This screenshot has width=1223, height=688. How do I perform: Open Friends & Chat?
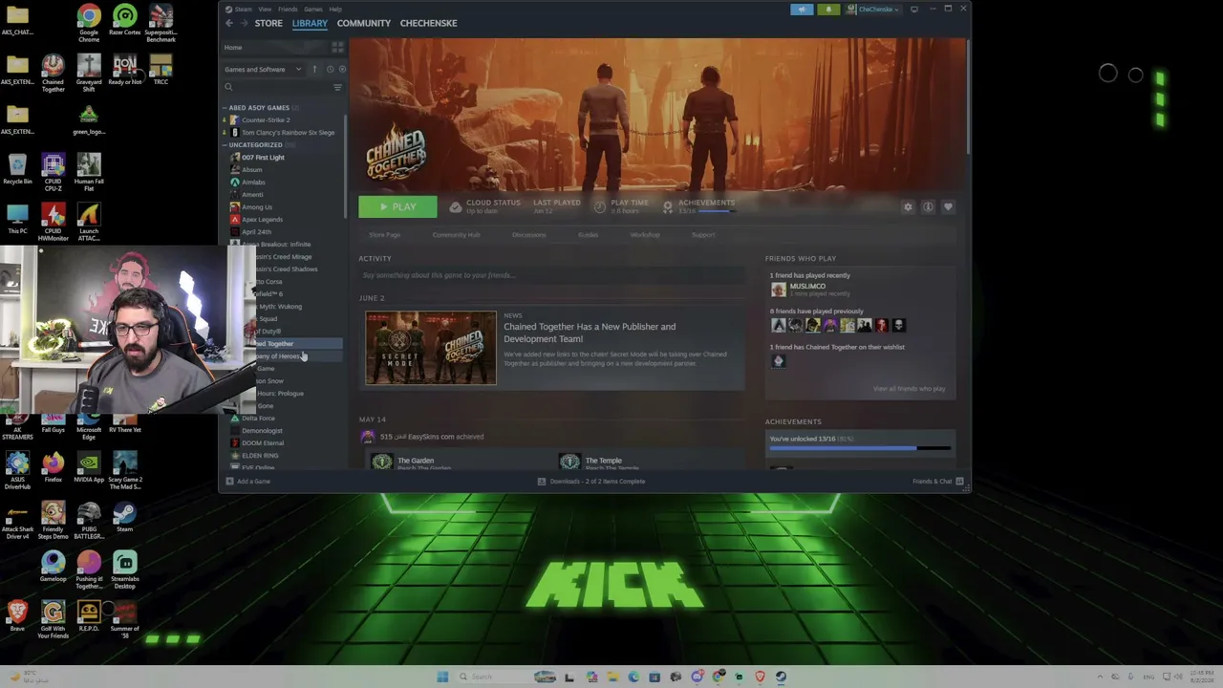point(937,482)
